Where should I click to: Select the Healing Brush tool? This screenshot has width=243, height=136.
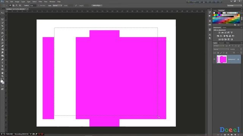(2, 33)
